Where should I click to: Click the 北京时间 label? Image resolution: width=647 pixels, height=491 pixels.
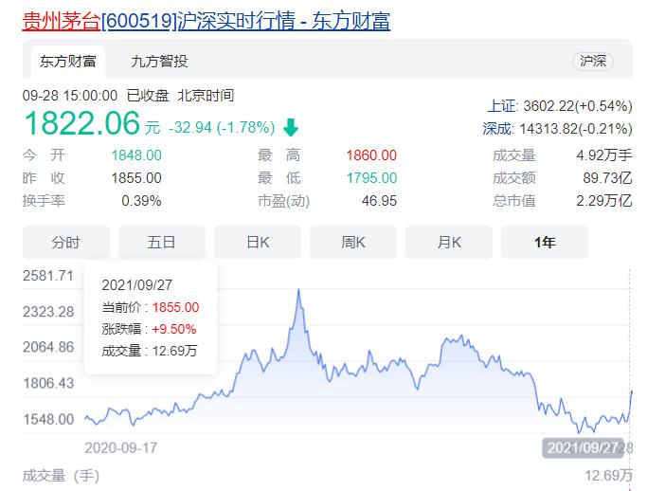coord(206,96)
